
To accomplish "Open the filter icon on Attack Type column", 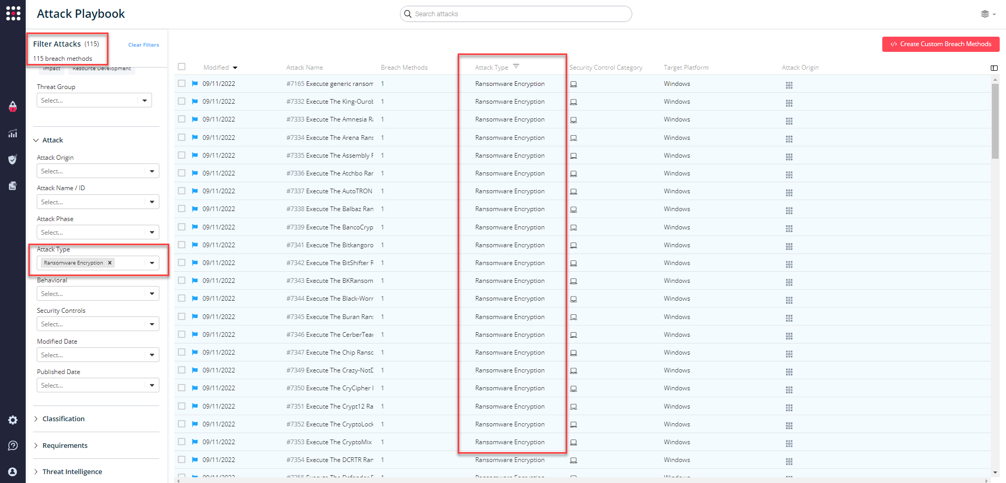I will (516, 67).
